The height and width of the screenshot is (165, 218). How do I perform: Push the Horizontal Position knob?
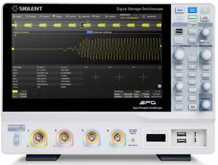pos(206,86)
